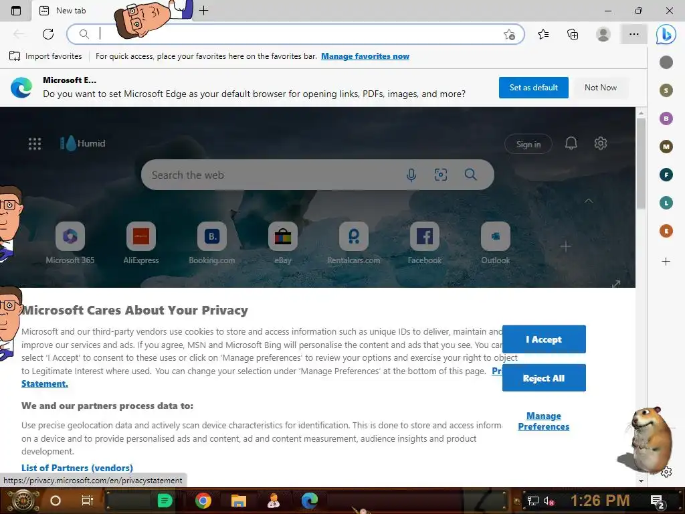The image size is (685, 514).
Task: Accept cookies with I Accept
Action: pyautogui.click(x=544, y=339)
